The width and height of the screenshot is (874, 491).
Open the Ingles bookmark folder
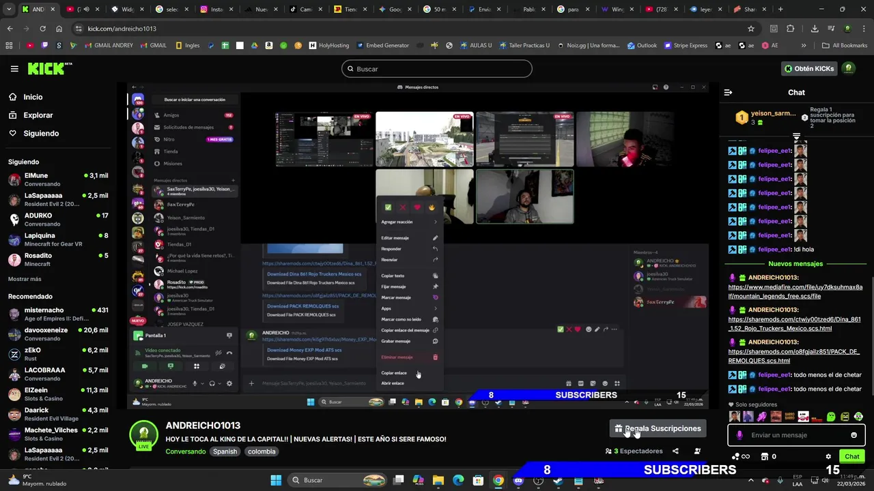point(188,46)
